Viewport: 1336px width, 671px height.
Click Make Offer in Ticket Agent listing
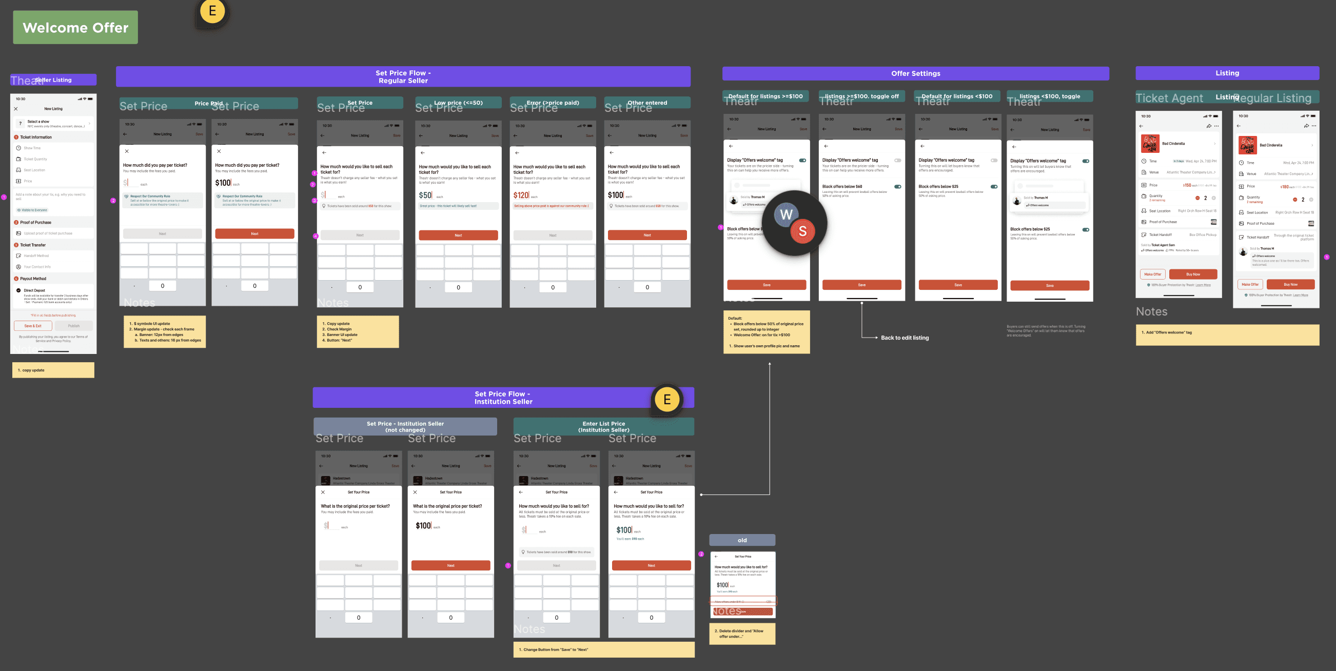point(1152,274)
